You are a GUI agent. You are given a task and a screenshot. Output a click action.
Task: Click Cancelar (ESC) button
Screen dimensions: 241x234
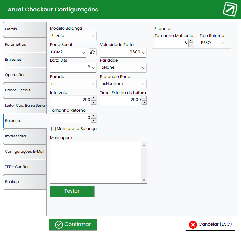pyautogui.click(x=210, y=225)
